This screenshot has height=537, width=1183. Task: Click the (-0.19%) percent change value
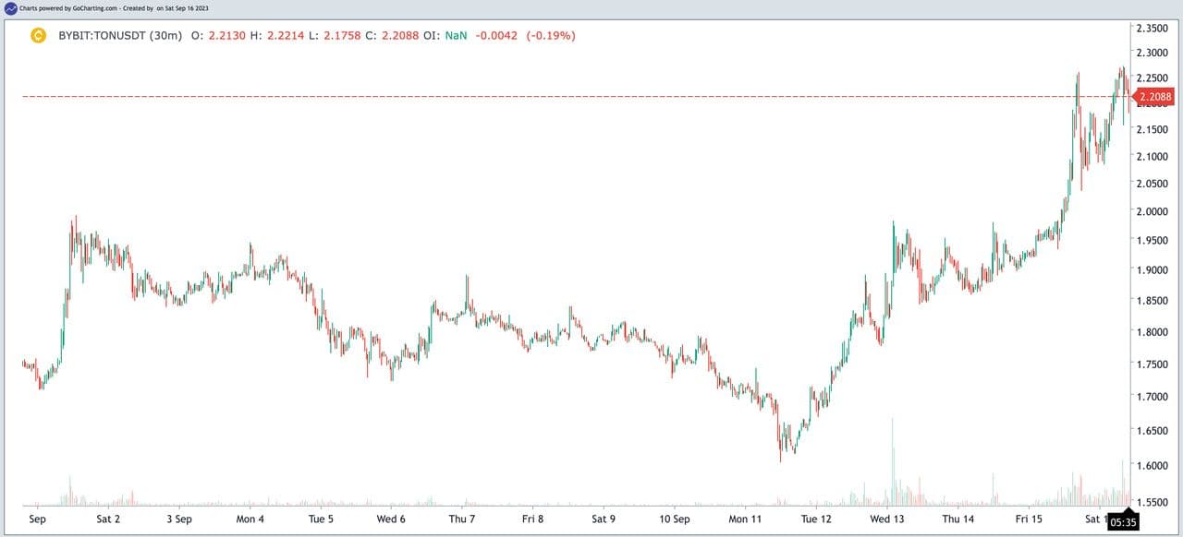551,36
